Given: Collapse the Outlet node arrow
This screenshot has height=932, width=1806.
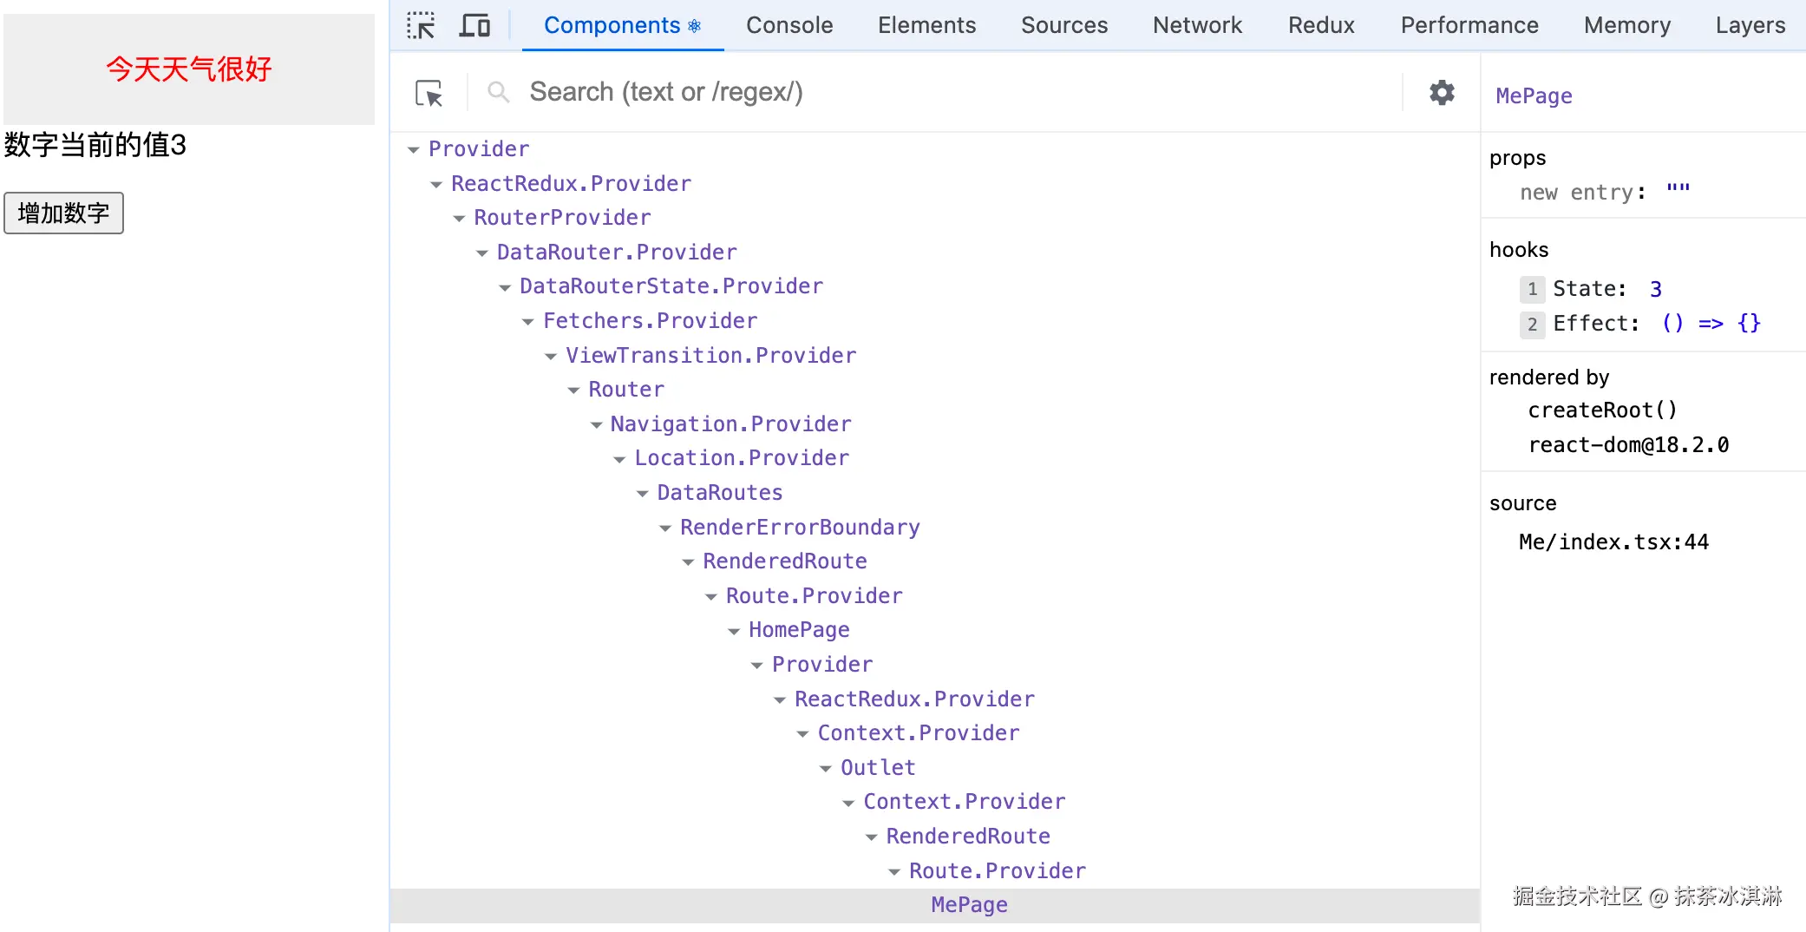Looking at the screenshot, I should 826,769.
